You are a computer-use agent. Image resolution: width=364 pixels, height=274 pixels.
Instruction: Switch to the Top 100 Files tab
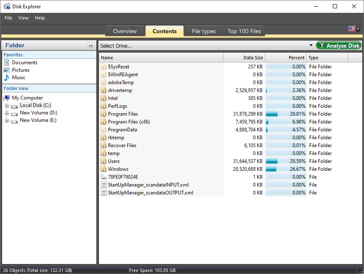pos(244,31)
